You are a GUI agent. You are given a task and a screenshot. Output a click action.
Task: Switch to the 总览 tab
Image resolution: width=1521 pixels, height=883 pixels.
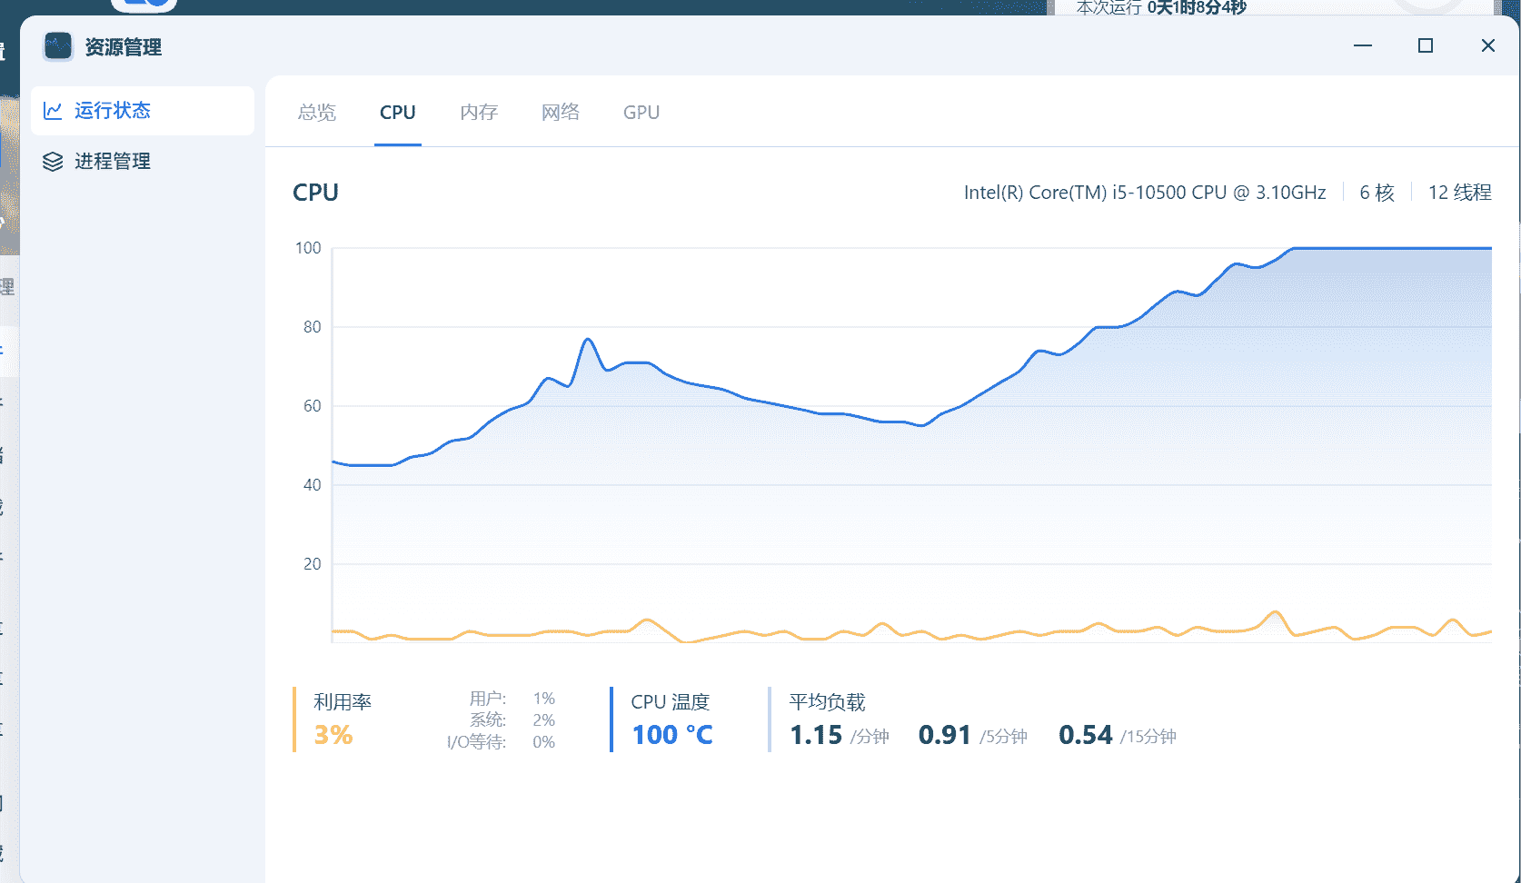(317, 113)
